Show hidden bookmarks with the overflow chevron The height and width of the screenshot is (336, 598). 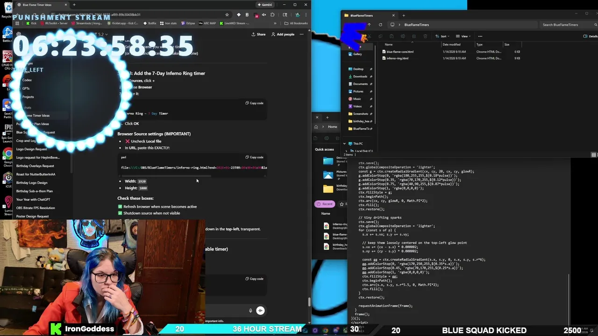tap(275, 23)
